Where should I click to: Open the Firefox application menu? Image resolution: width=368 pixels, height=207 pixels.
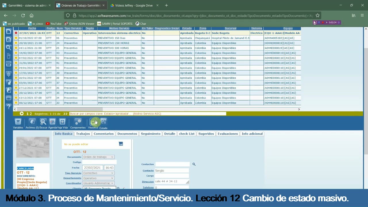(x=362, y=16)
